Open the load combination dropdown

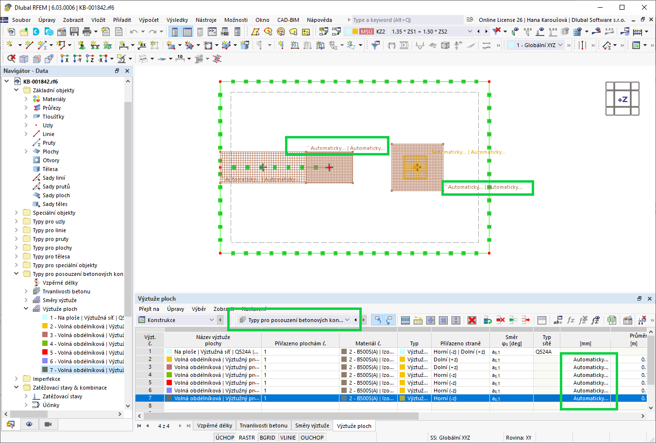click(470, 32)
